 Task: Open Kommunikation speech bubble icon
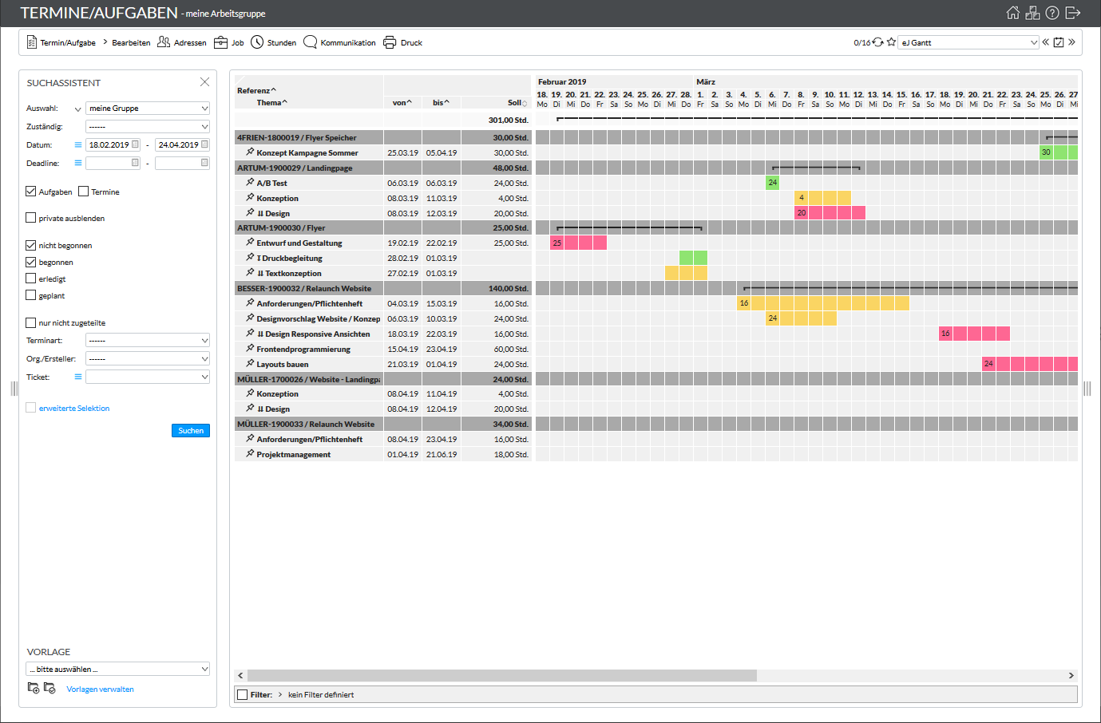pyautogui.click(x=310, y=42)
